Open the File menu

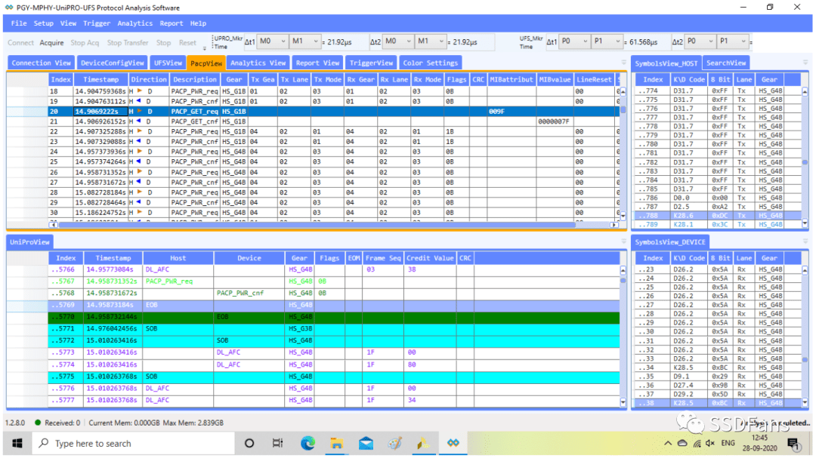pyautogui.click(x=19, y=23)
